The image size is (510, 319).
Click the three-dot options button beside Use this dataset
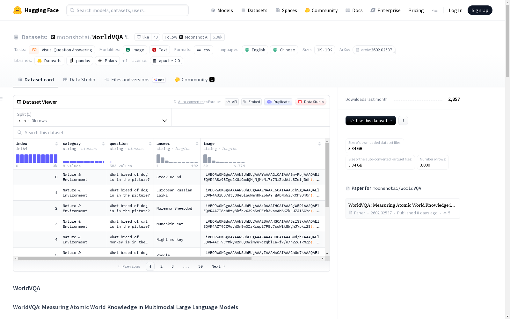[x=403, y=121]
